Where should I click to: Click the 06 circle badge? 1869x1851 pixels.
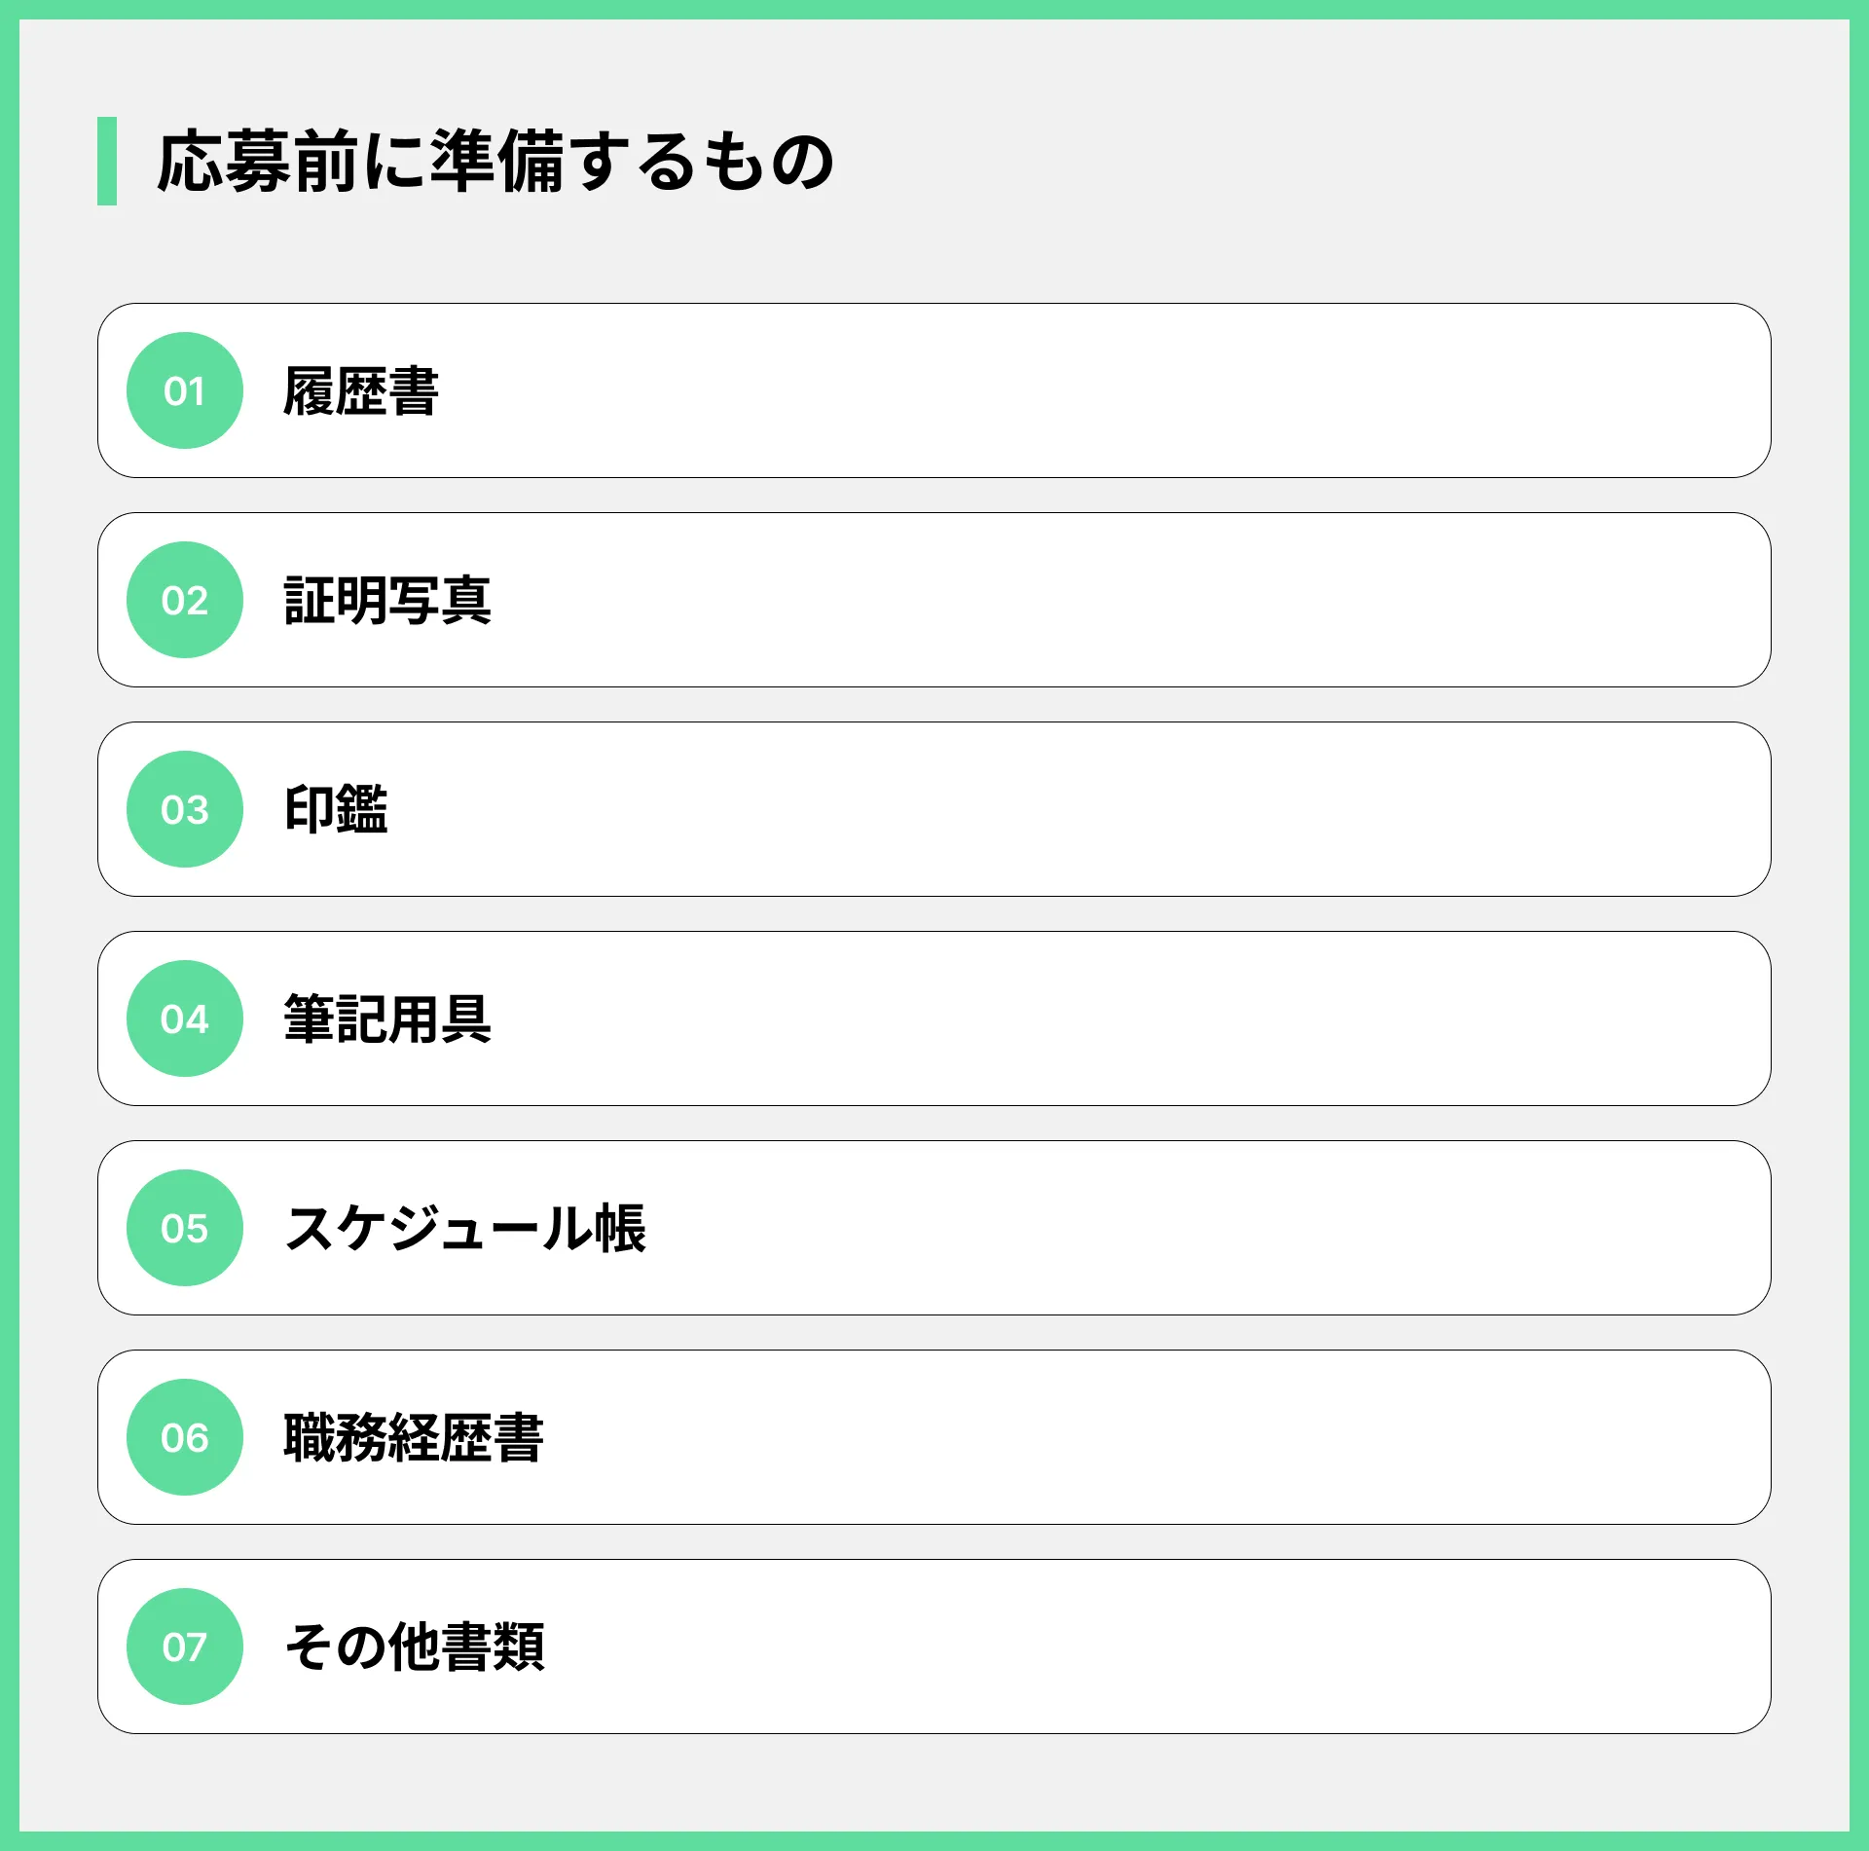click(185, 1437)
